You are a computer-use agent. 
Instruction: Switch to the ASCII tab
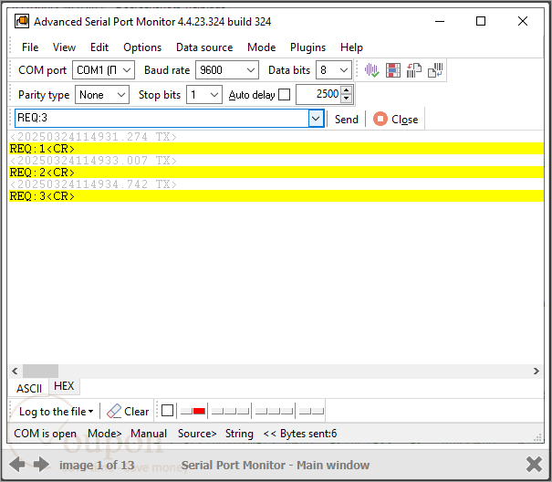point(29,388)
